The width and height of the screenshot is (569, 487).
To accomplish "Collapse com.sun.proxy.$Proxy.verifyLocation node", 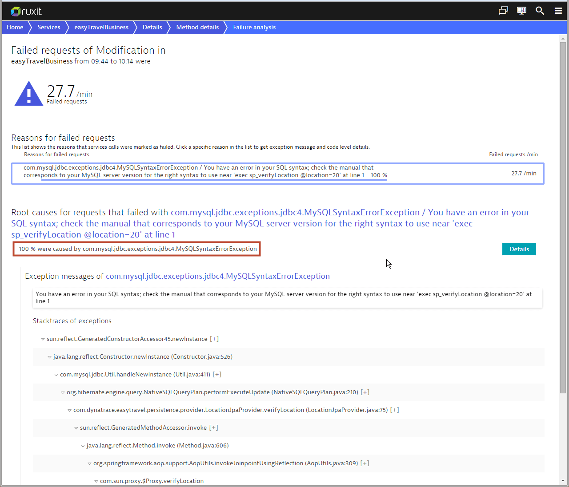I will 96,481.
